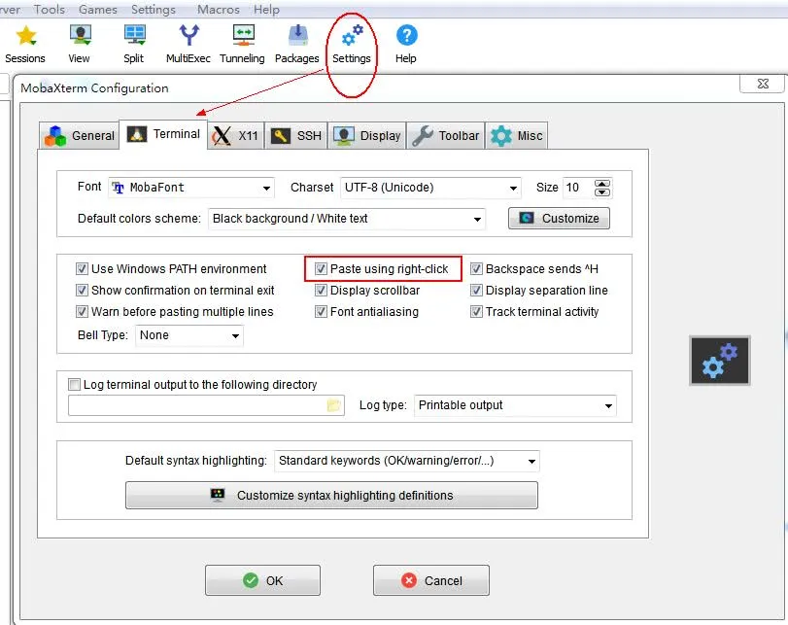Open the Help menu in menu bar

(266, 9)
